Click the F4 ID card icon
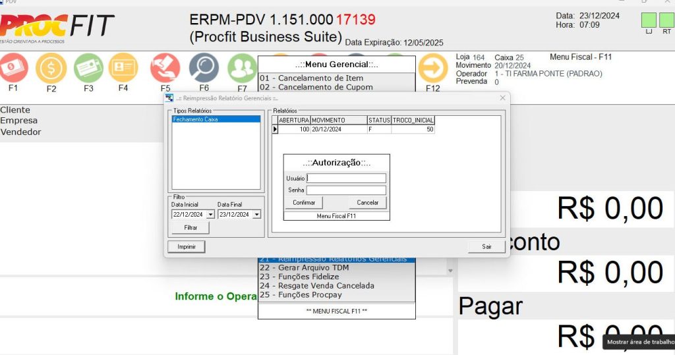This screenshot has height=355, width=675. coord(123,68)
